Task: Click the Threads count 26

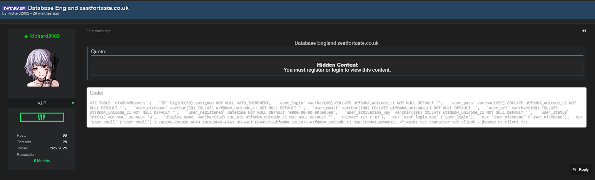Action: (x=65, y=142)
